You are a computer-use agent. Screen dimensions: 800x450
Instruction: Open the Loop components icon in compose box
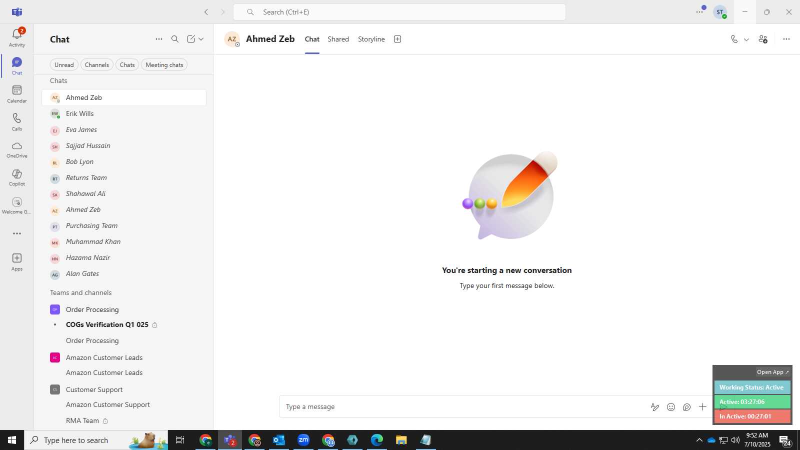coord(687,407)
